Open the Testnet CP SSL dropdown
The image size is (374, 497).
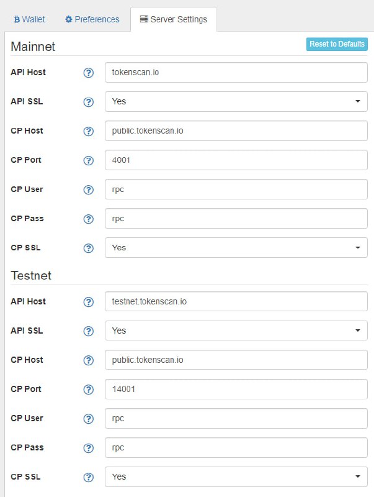click(x=236, y=476)
